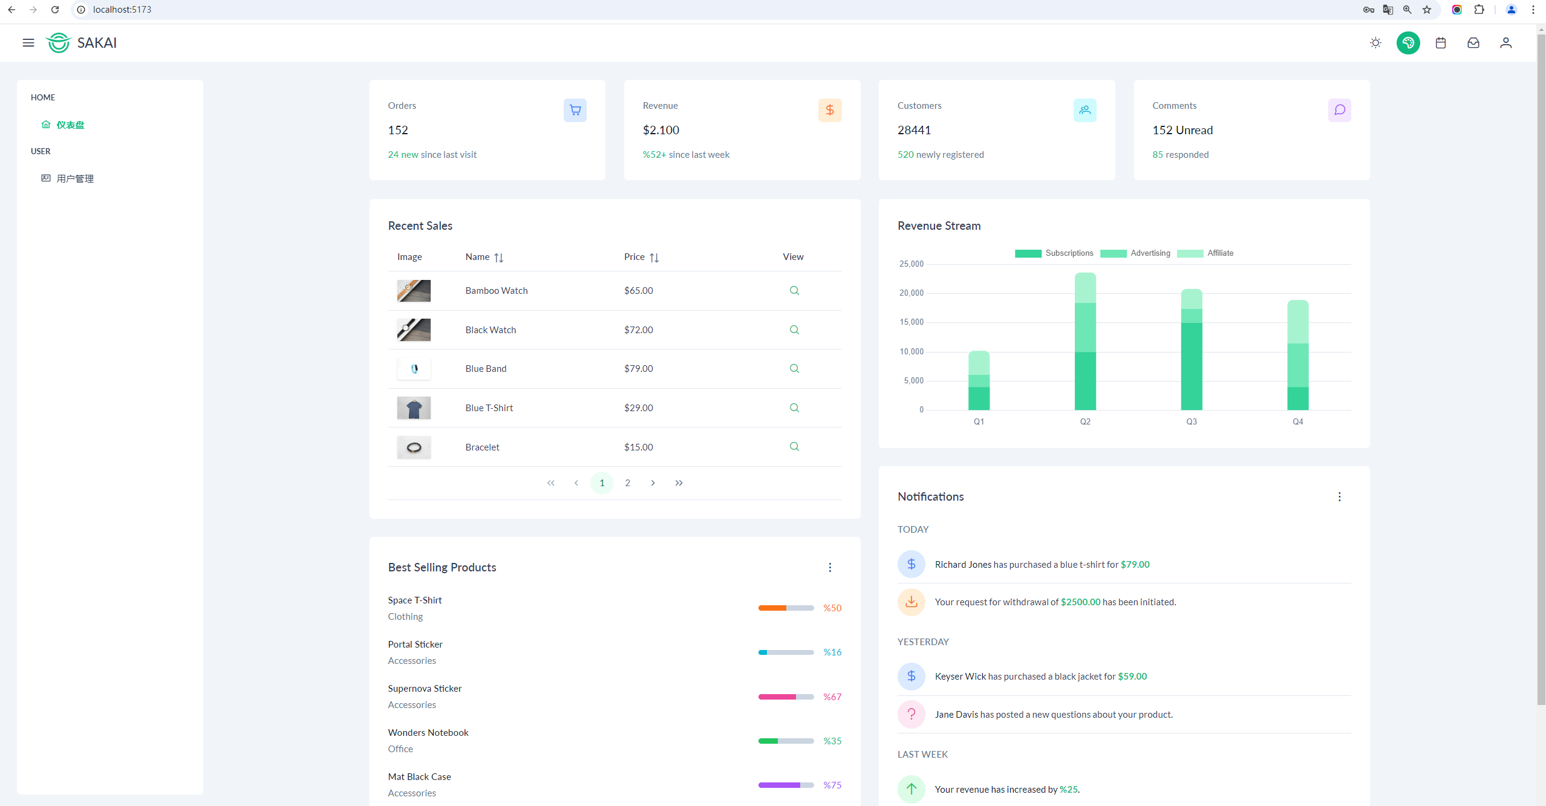Click the Comments speech bubble icon

1340,110
